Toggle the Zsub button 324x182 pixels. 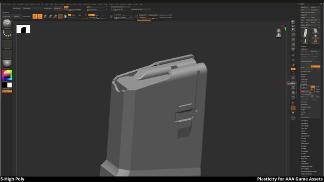pyautogui.click(x=97, y=15)
